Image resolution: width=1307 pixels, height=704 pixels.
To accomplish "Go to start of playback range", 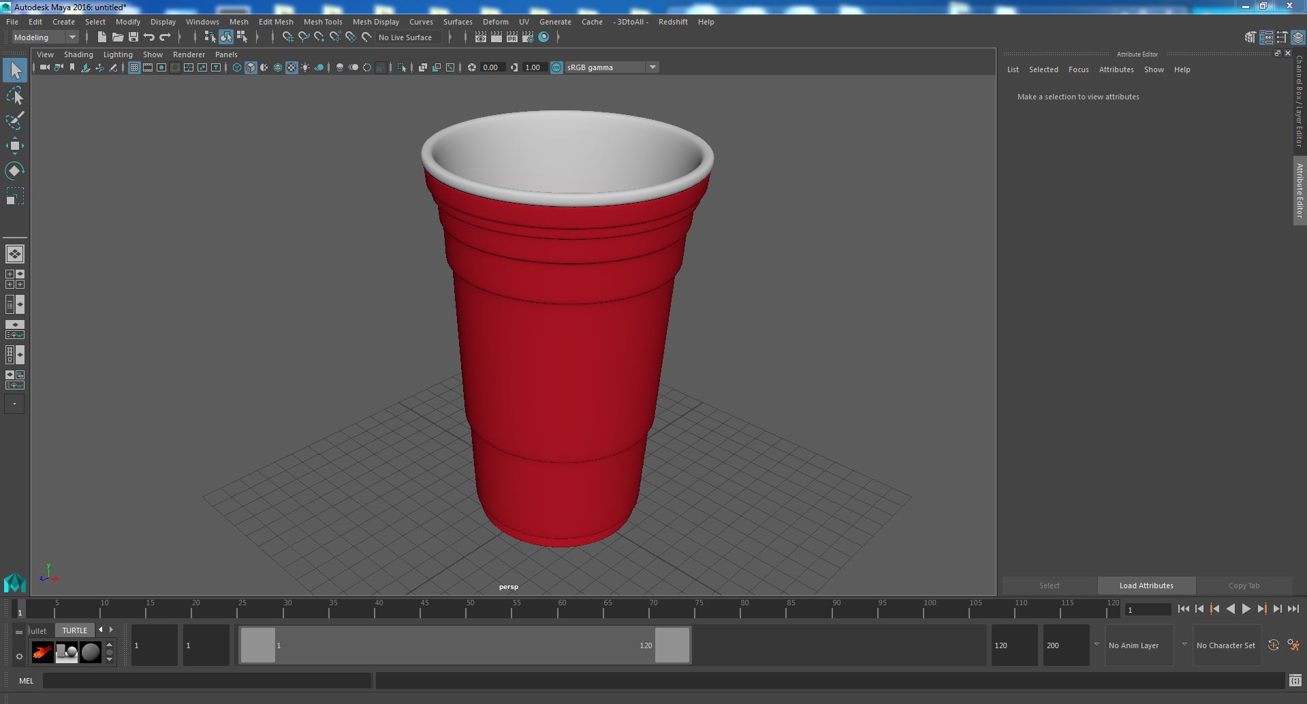I will pos(1183,609).
